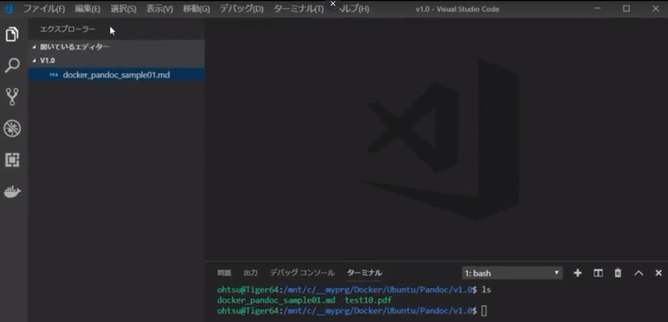Maximize panel with up chevron
This screenshot has width=668, height=322.
point(639,273)
